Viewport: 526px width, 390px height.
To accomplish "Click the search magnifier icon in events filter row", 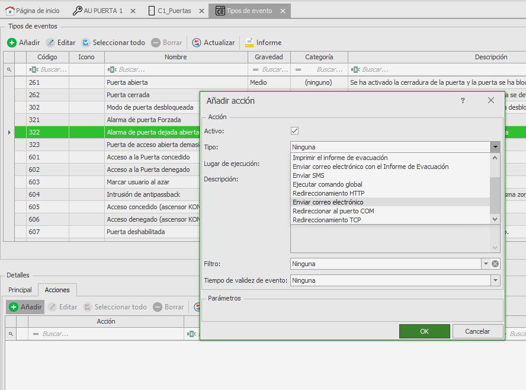I will coord(9,69).
